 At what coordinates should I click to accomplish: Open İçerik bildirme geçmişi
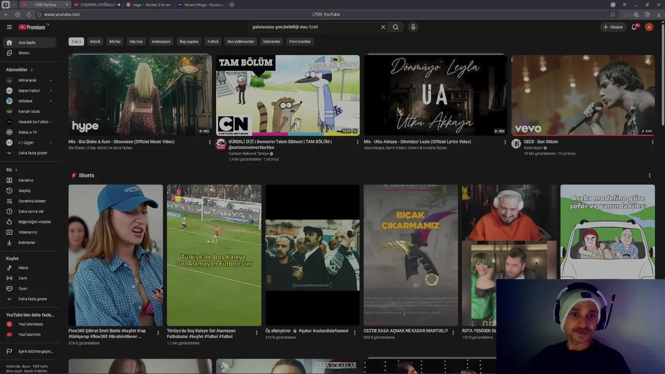[x=30, y=351]
